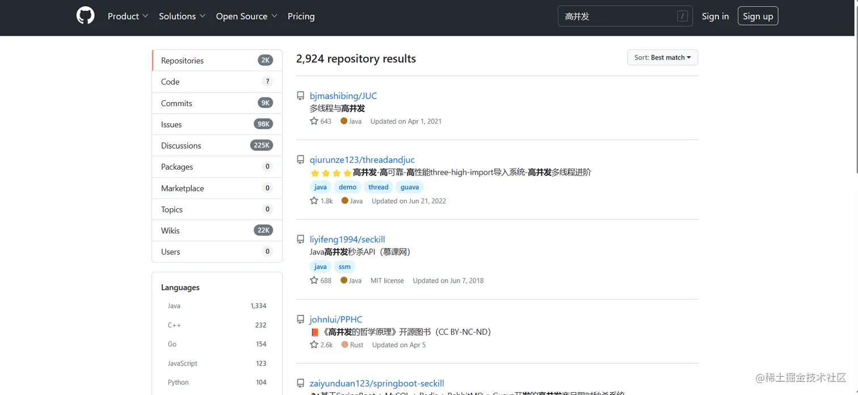Click the repo icon beside qiurunze123/threadandjuc
This screenshot has height=395, width=858.
(x=301, y=160)
